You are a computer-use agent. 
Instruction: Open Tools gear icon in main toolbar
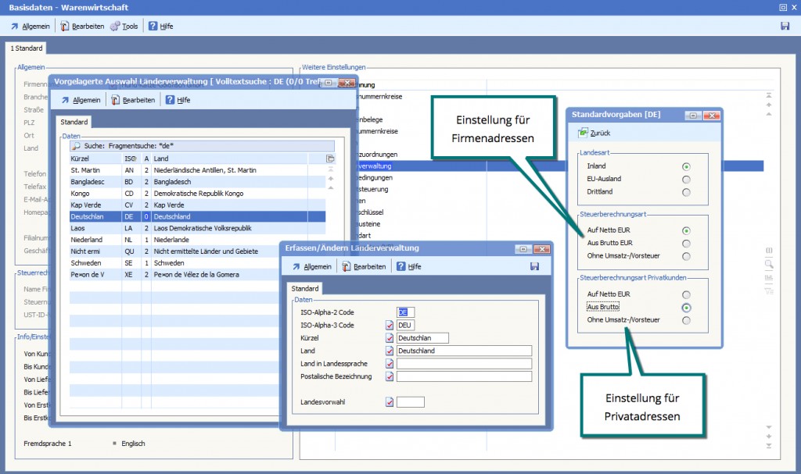[x=115, y=27]
